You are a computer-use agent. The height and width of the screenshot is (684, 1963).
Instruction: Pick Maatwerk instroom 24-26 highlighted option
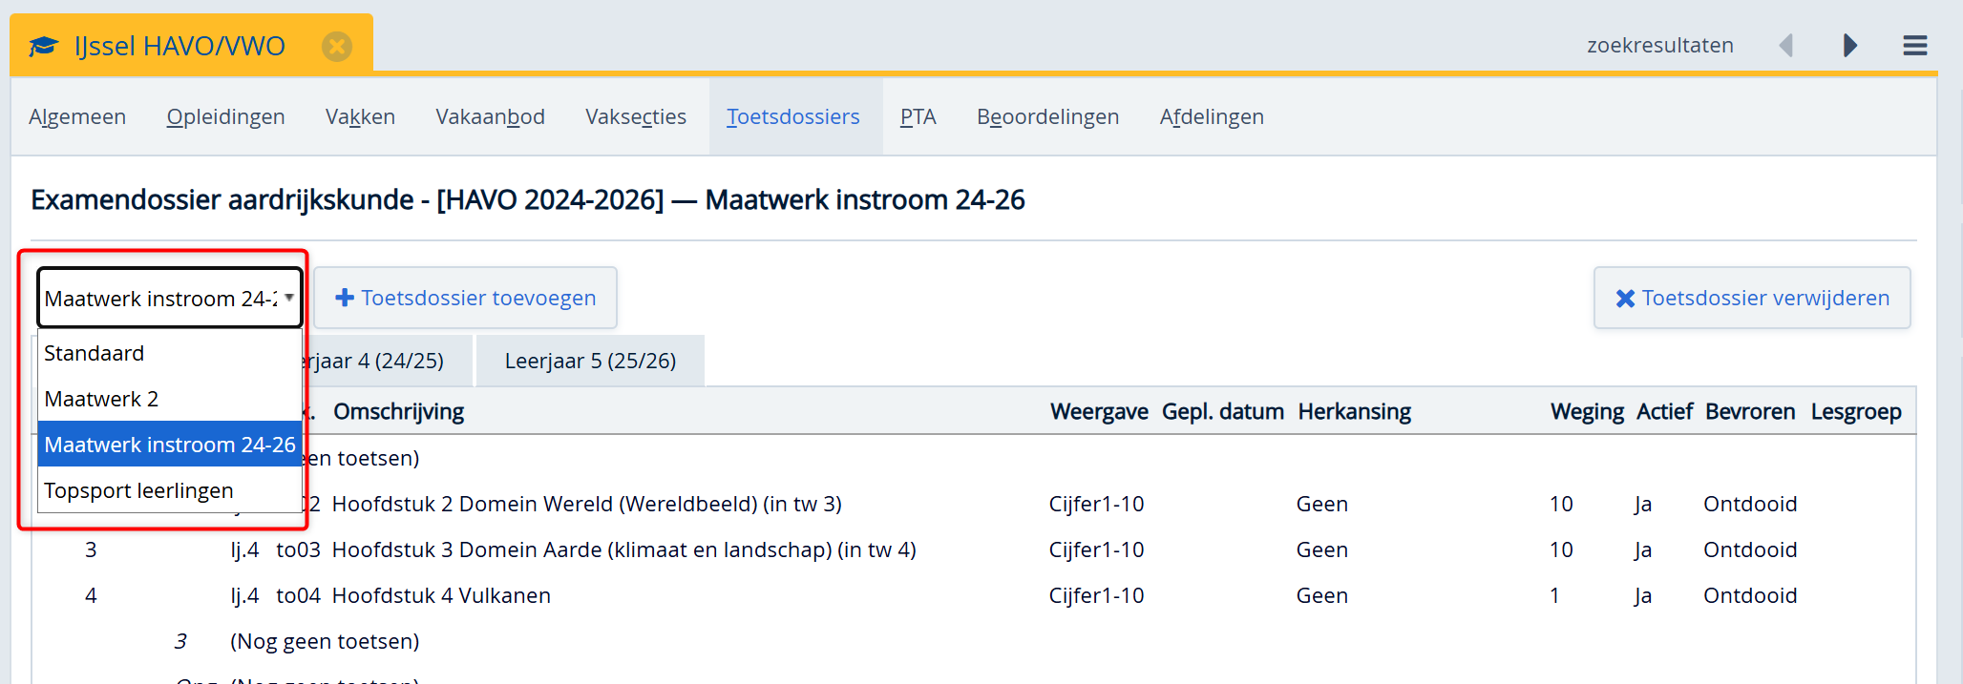170,445
